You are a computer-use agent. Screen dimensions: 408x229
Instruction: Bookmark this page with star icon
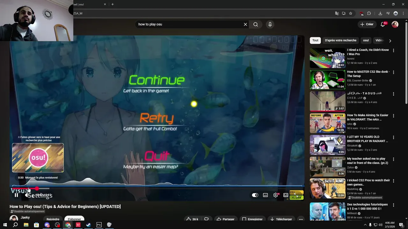point(351,13)
